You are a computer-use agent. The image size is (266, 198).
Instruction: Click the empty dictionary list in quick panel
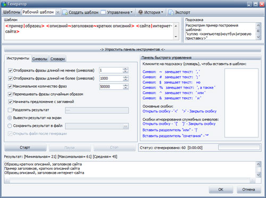tap(242, 103)
